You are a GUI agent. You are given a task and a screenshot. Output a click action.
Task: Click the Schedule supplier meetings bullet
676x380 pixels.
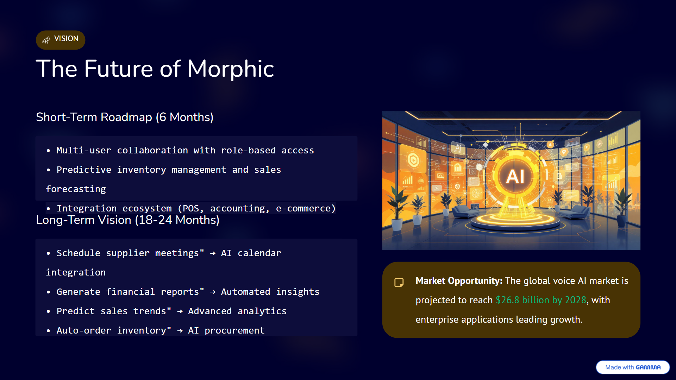[x=169, y=253]
